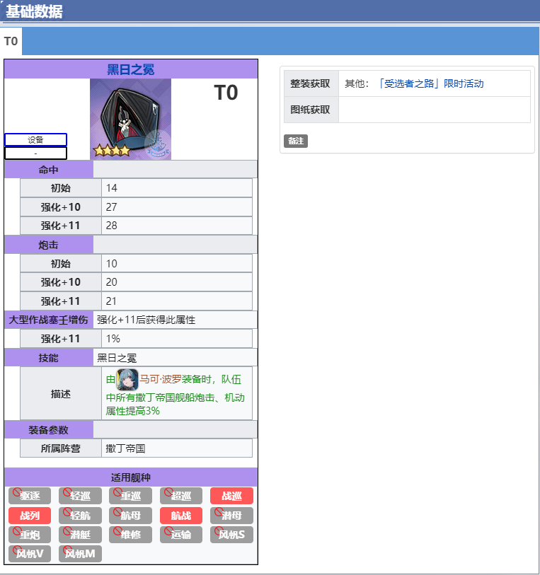
Task: Click the 黑日之冕 equipment icon image
Action: [130, 119]
